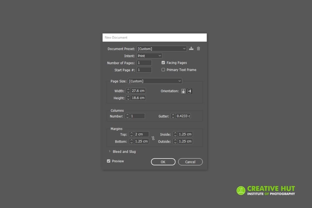
Task: Click the margin link chain icon
Action: tap(153, 138)
